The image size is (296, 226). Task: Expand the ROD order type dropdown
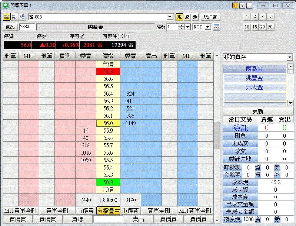207,27
